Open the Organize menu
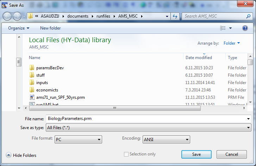The height and width of the screenshot is (166, 256). [x=19, y=28]
